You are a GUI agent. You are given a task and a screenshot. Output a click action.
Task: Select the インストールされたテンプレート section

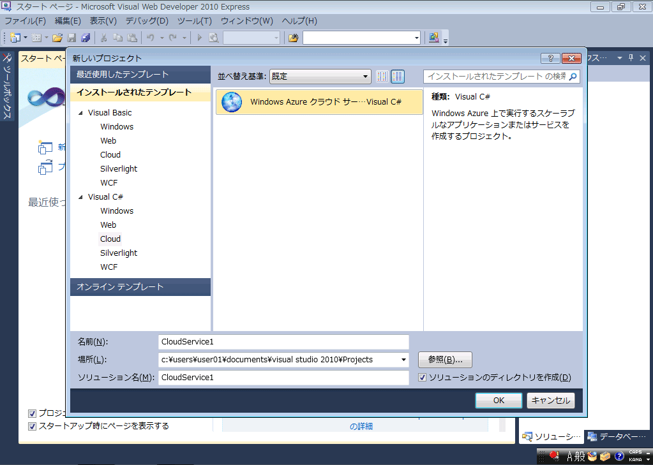click(x=140, y=92)
